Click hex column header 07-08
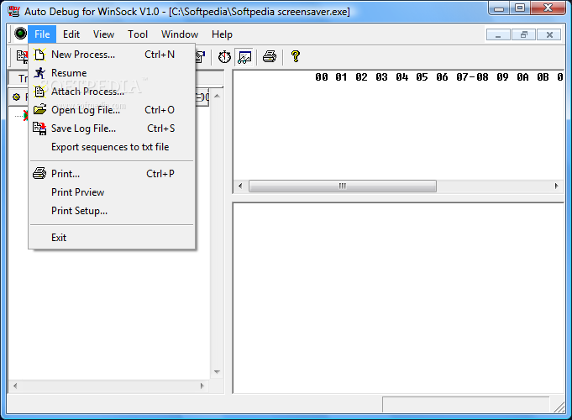This screenshot has width=572, height=420. pos(472,77)
